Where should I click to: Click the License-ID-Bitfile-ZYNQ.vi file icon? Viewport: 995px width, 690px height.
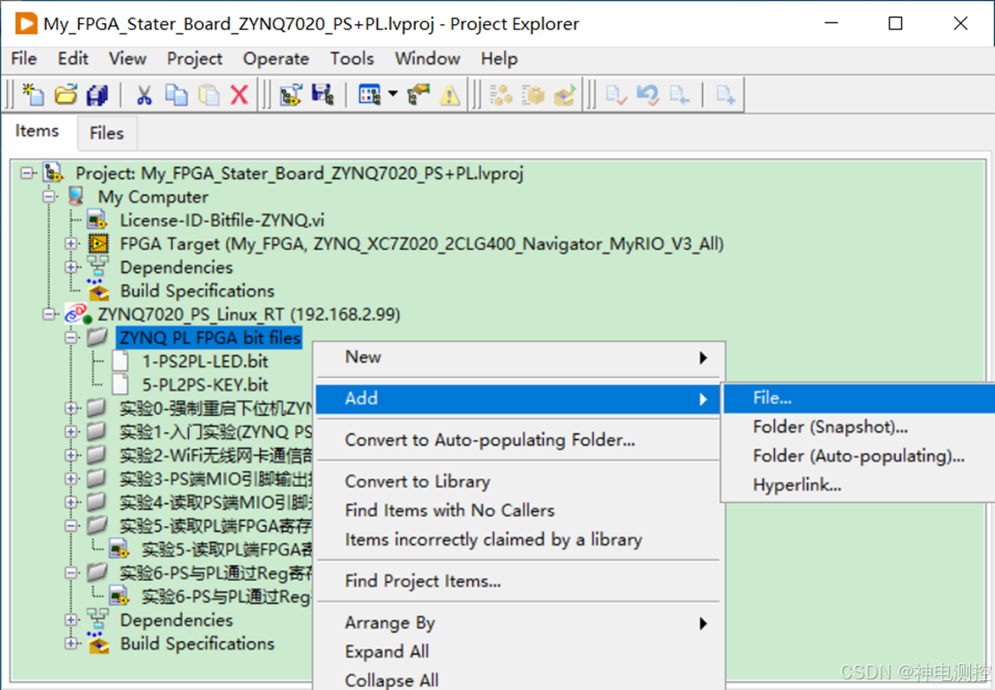pyautogui.click(x=97, y=220)
